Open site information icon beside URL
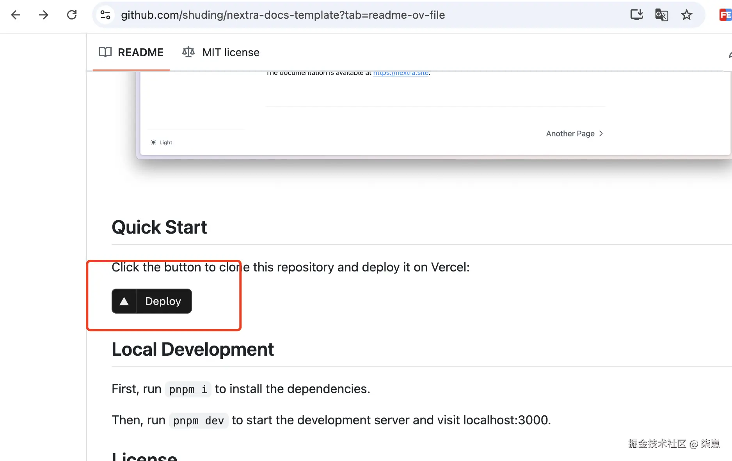The image size is (732, 461). (x=105, y=15)
